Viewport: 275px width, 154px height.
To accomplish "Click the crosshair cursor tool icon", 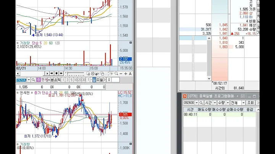I will (x=112, y=74).
